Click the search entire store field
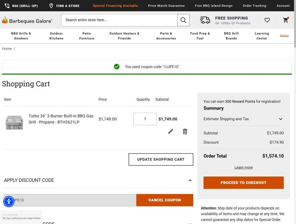Image resolution: width=296 pixels, height=224 pixels. click(x=120, y=20)
